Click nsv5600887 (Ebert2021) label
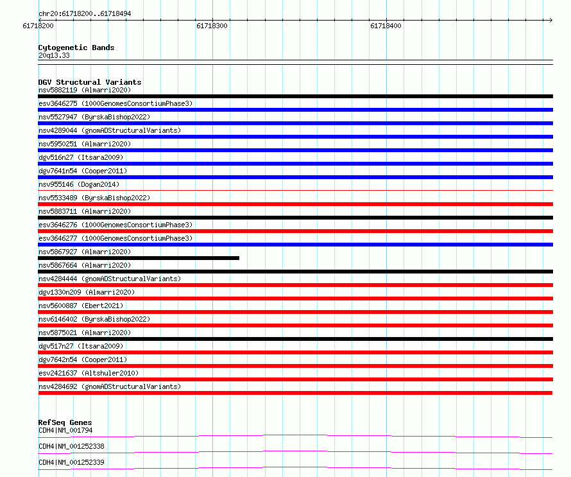The image size is (571, 477). pyautogui.click(x=81, y=306)
